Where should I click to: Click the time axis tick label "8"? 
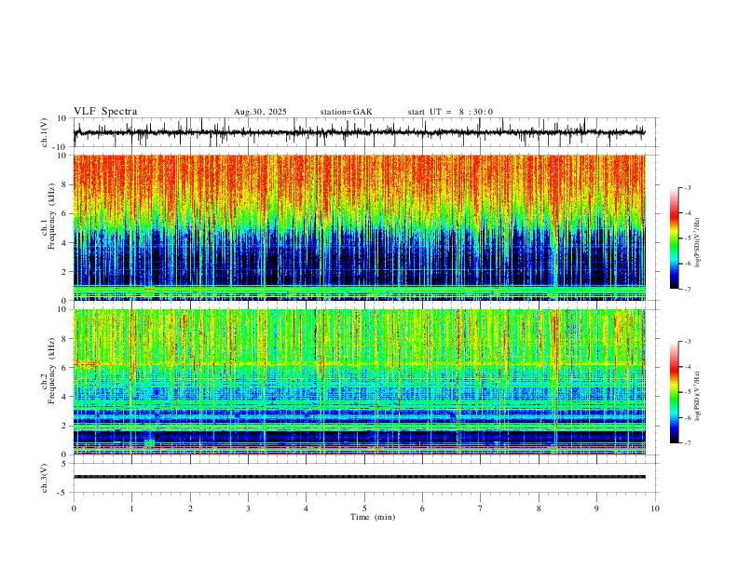pyautogui.click(x=539, y=509)
